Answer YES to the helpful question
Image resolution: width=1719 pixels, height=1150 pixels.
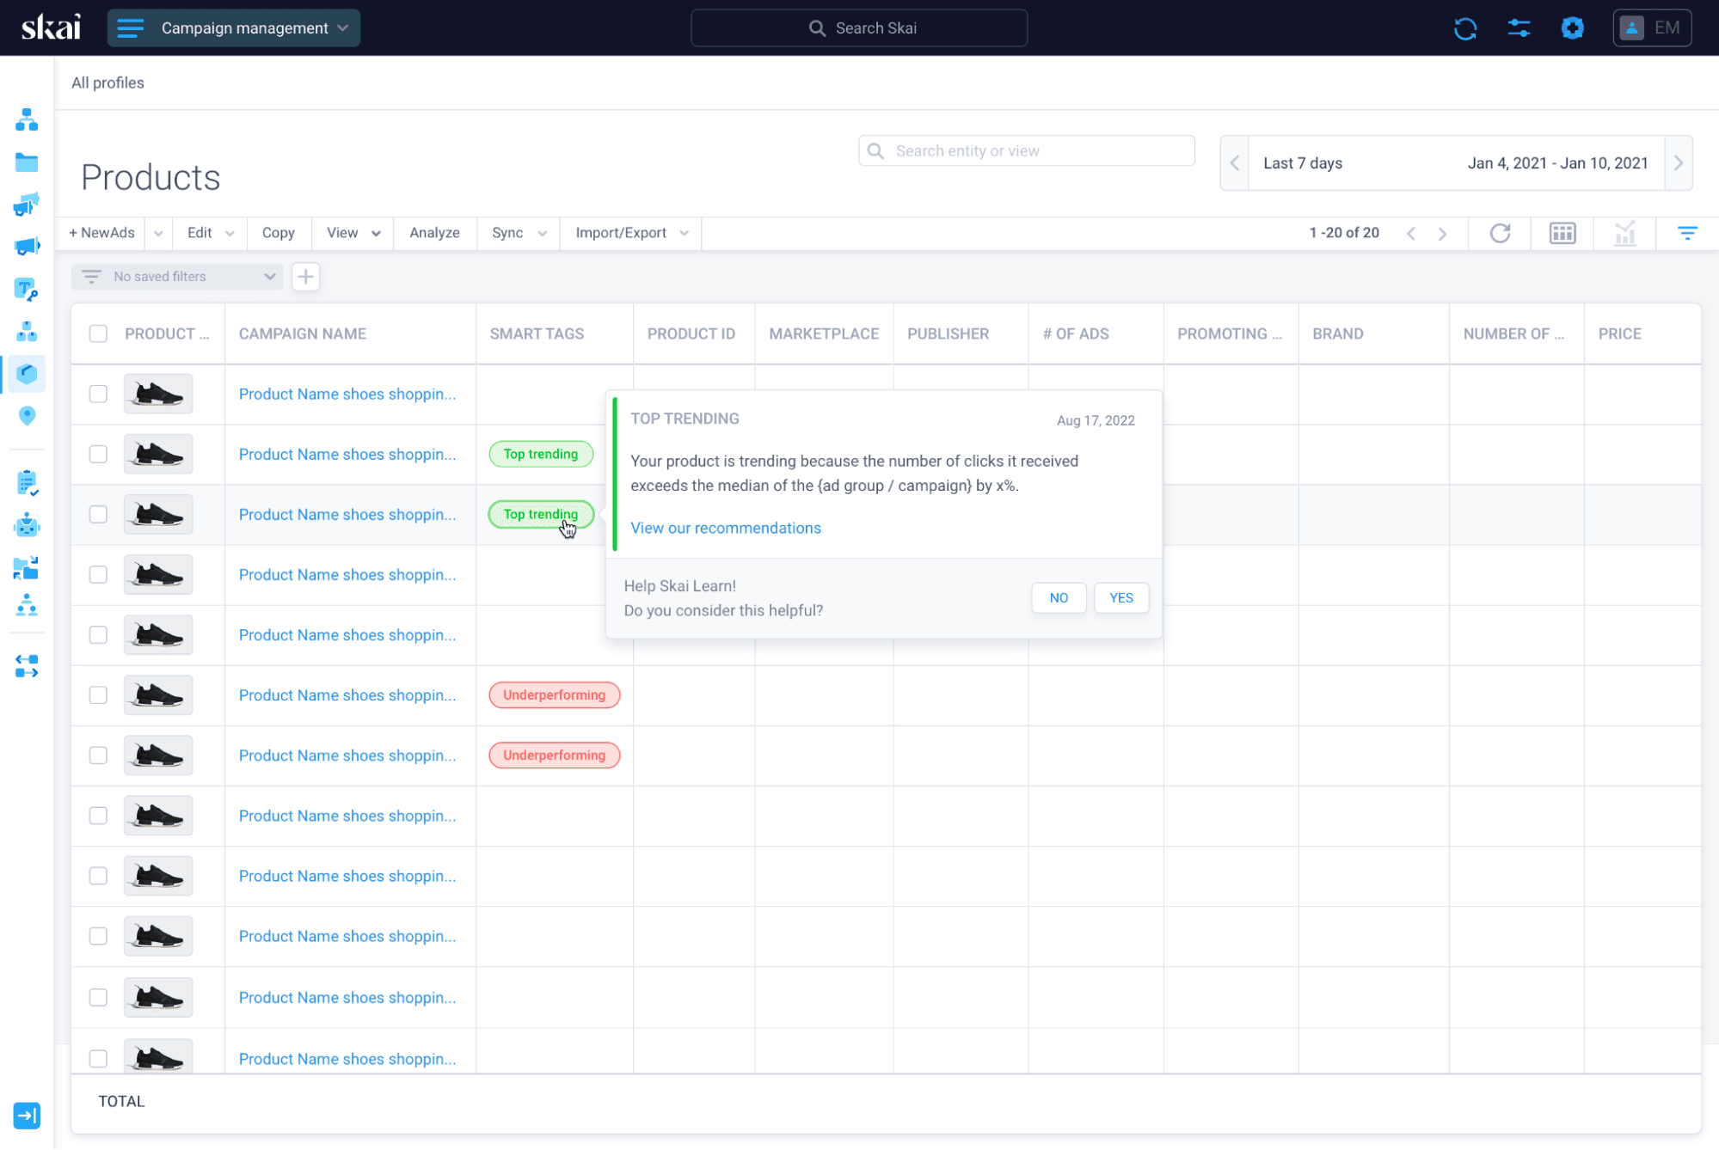(1120, 597)
